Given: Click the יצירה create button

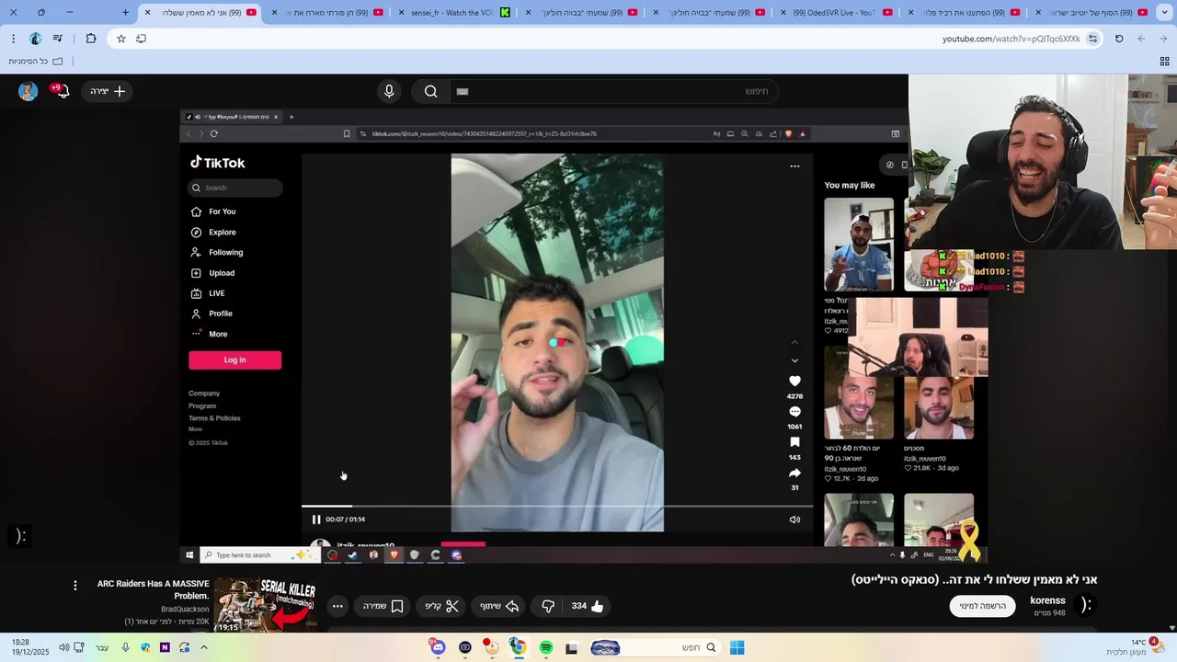Looking at the screenshot, I should [108, 91].
